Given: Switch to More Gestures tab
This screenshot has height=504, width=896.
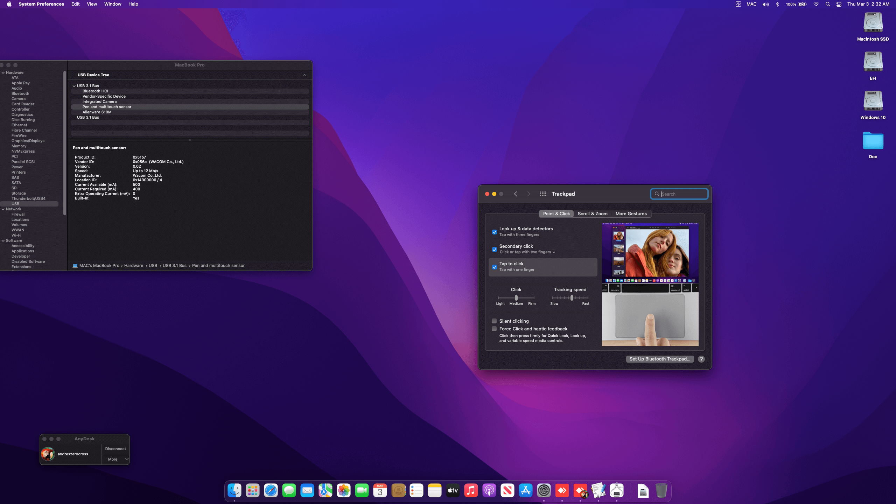Looking at the screenshot, I should 631,214.
